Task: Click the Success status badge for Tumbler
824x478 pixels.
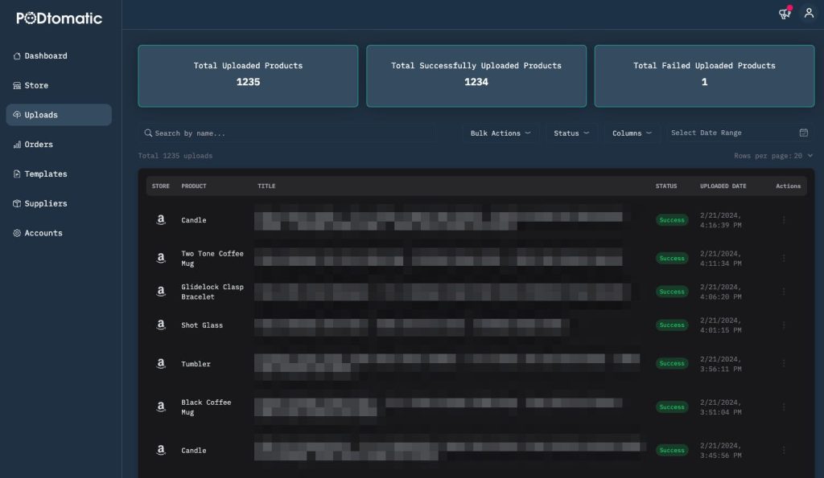Action: point(672,364)
